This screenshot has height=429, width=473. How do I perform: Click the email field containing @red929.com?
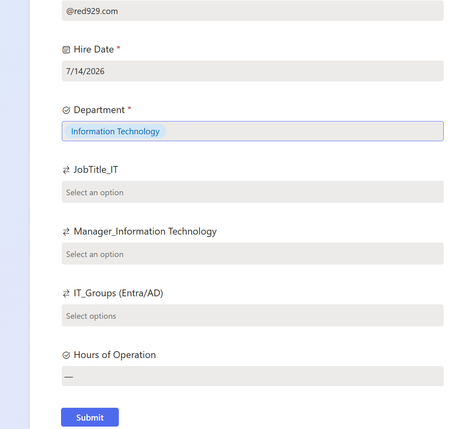(x=253, y=10)
